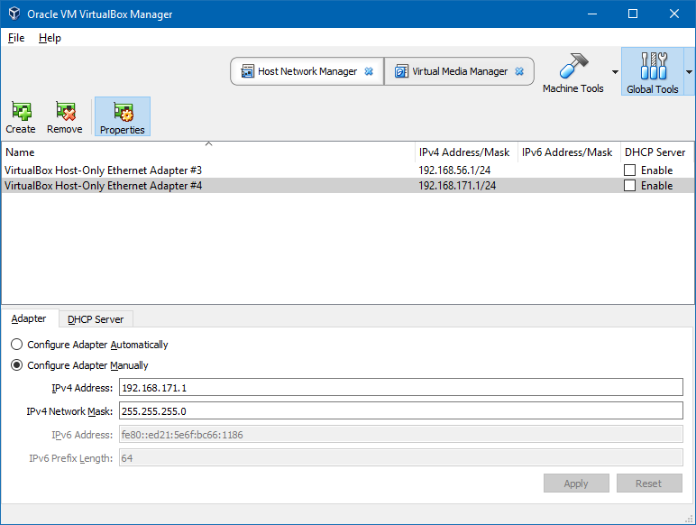This screenshot has height=525, width=696.
Task: Click the Create host network icon
Action: tap(21, 112)
